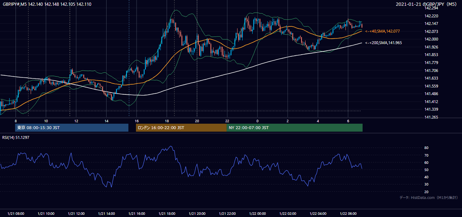Click the RSI scale value 60
This screenshot has height=217, width=462.
(427, 162)
